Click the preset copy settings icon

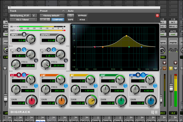[48, 20]
